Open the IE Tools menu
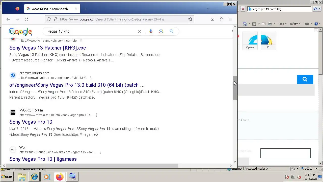 click(x=307, y=24)
